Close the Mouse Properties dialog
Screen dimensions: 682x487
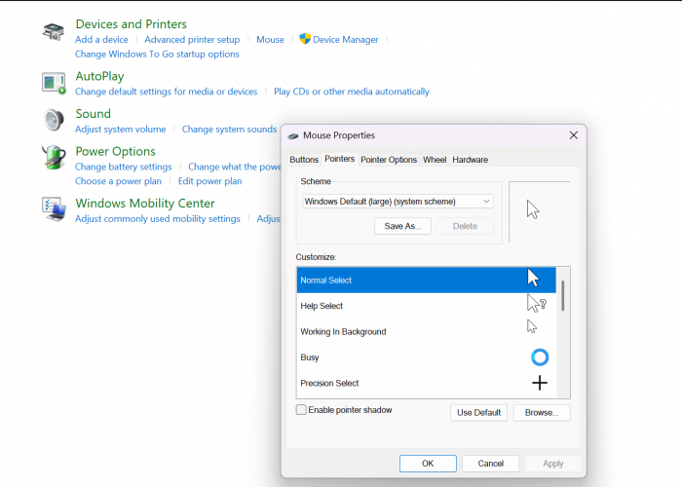tap(573, 135)
